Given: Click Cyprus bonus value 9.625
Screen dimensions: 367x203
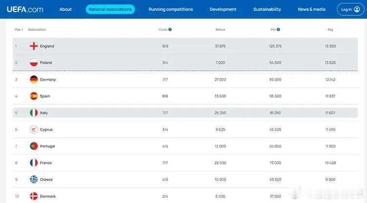Looking at the screenshot, I should 220,129.
